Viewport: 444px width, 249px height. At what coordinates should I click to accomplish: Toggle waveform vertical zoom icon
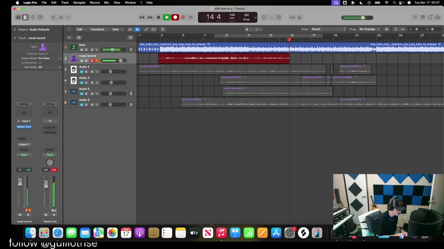[387, 29]
